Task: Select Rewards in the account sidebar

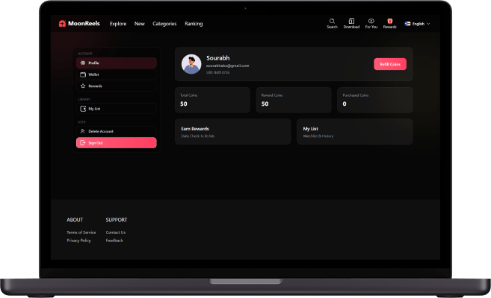Action: 117,86
